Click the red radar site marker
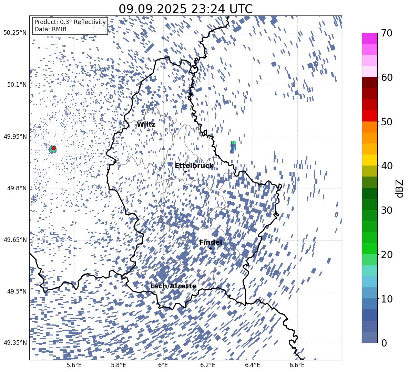The image size is (408, 372). tap(53, 148)
